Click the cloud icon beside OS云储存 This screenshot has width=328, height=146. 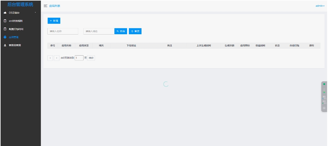tap(5, 13)
